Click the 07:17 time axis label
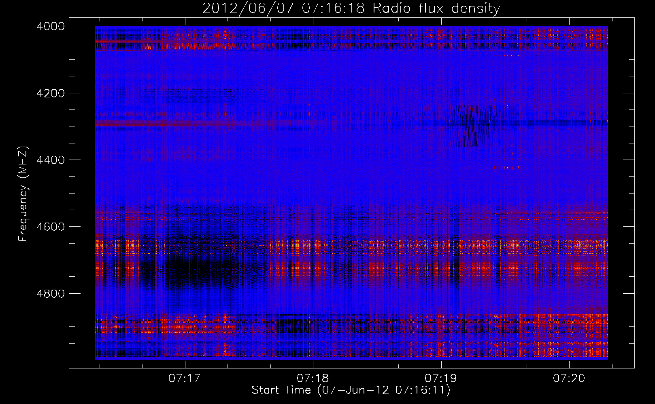The width and height of the screenshot is (655, 404). [185, 379]
